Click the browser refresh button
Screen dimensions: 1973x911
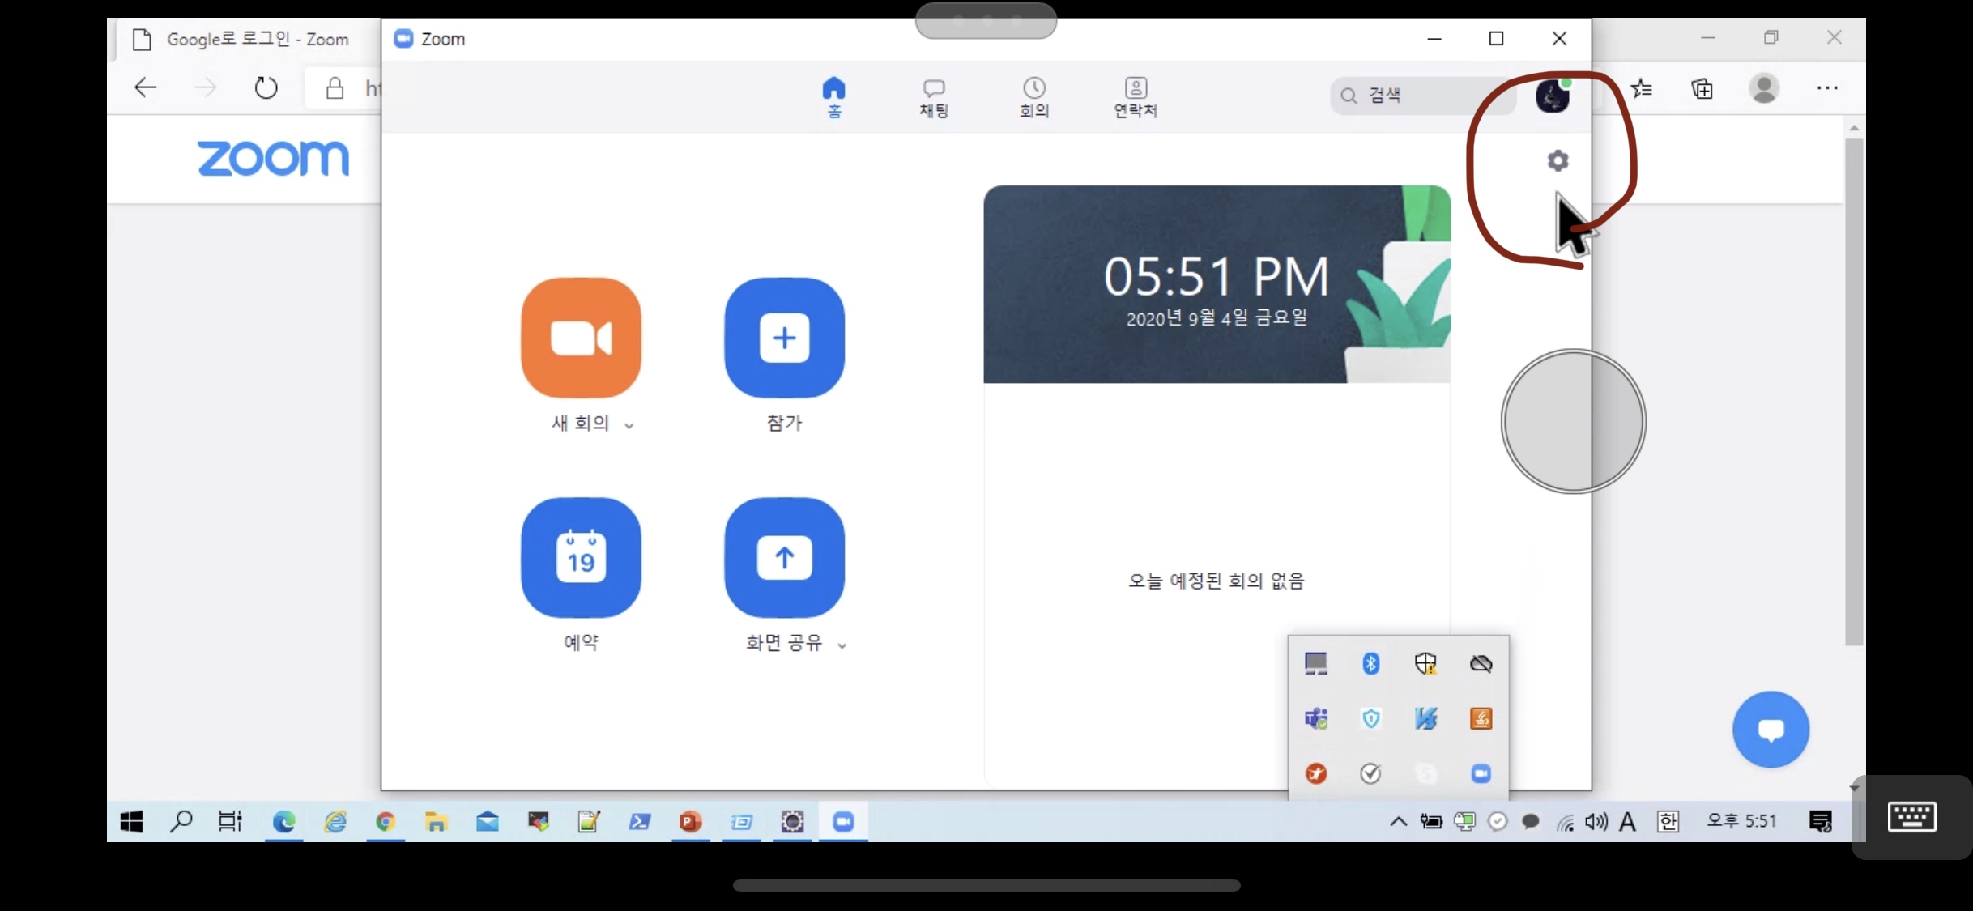(x=266, y=87)
